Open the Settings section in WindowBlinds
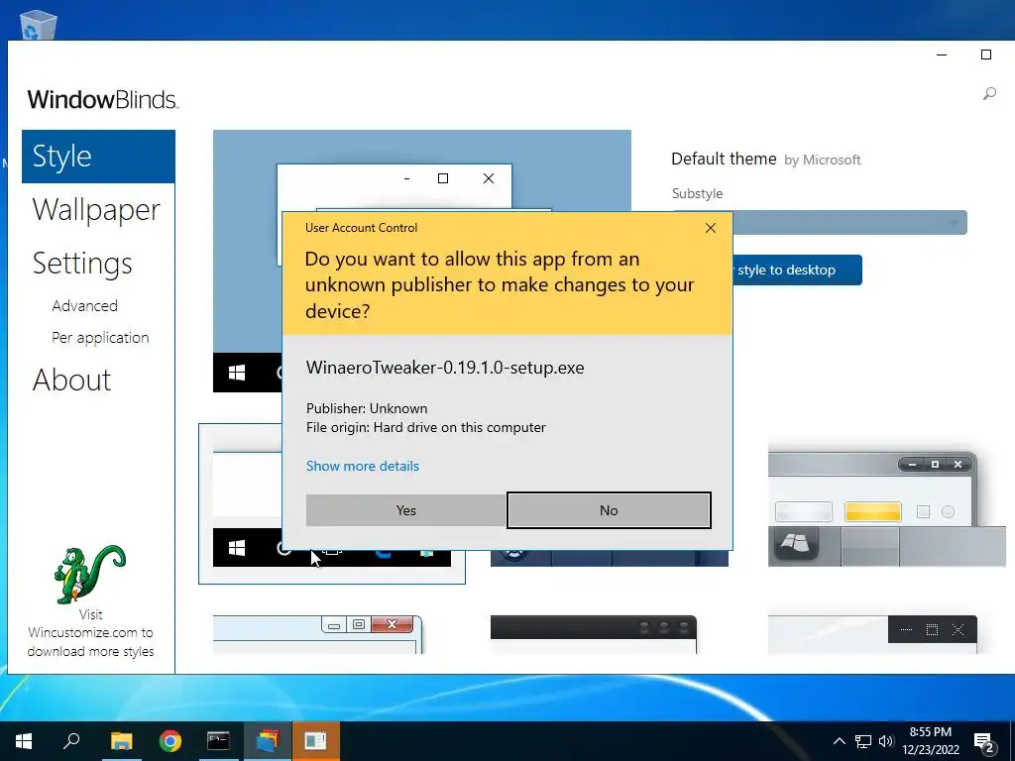The height and width of the screenshot is (761, 1015). (x=82, y=263)
